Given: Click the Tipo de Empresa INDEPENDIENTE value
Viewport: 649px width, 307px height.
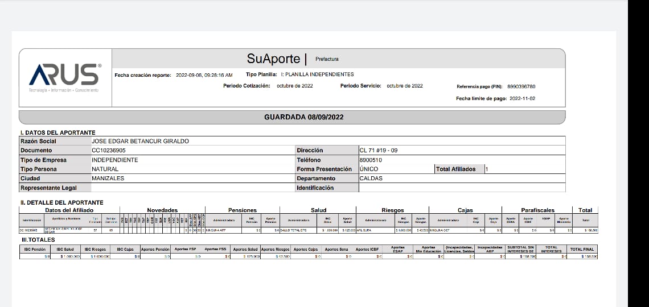Looking at the screenshot, I should (115, 160).
